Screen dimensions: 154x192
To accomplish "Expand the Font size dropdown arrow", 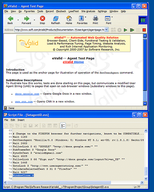I will click(x=112, y=17).
